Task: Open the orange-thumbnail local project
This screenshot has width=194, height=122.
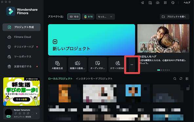Action: point(64,93)
